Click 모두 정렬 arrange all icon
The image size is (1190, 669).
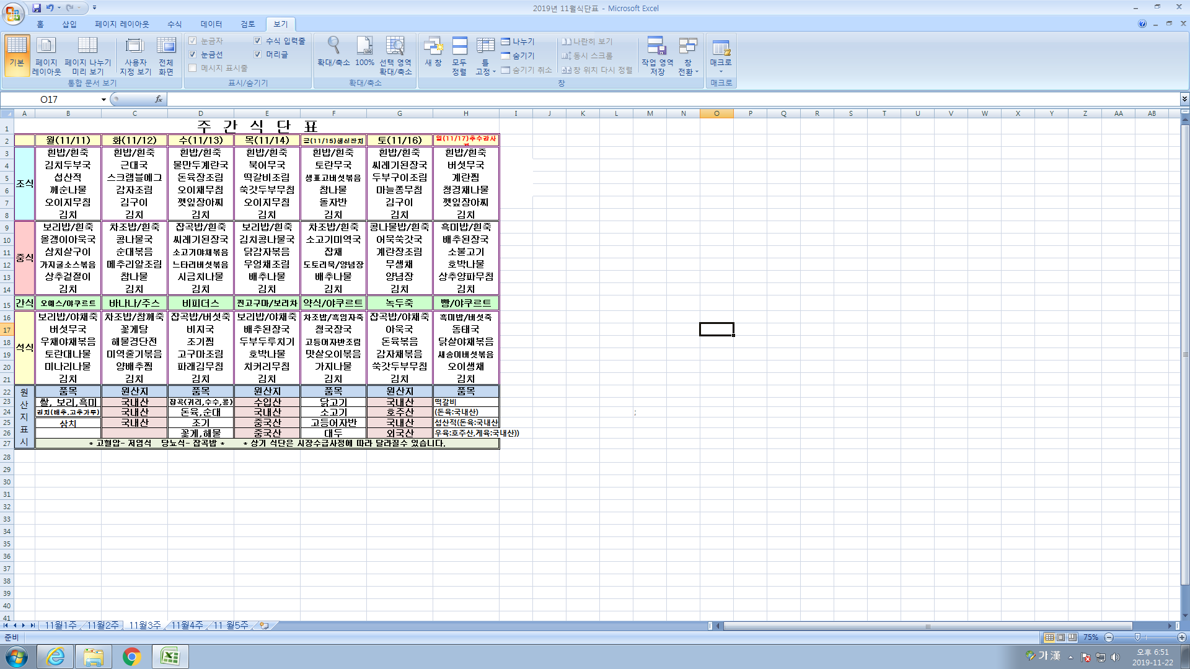coord(459,46)
